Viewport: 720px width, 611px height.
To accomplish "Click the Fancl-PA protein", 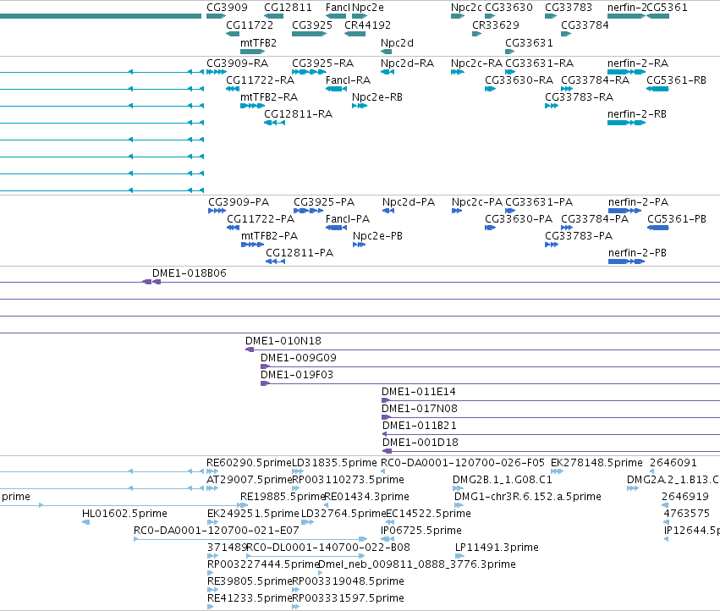I will tap(336, 228).
